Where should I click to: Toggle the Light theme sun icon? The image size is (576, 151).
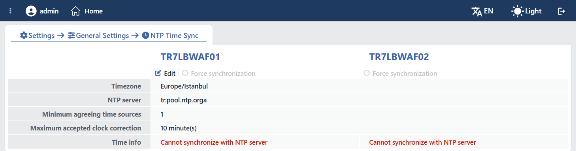(x=517, y=11)
